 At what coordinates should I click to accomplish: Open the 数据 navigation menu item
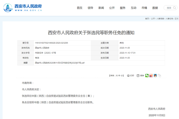coord(155,8)
